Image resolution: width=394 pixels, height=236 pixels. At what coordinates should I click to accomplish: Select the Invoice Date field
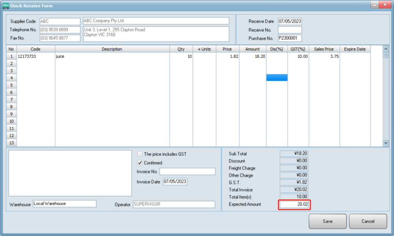click(175, 182)
